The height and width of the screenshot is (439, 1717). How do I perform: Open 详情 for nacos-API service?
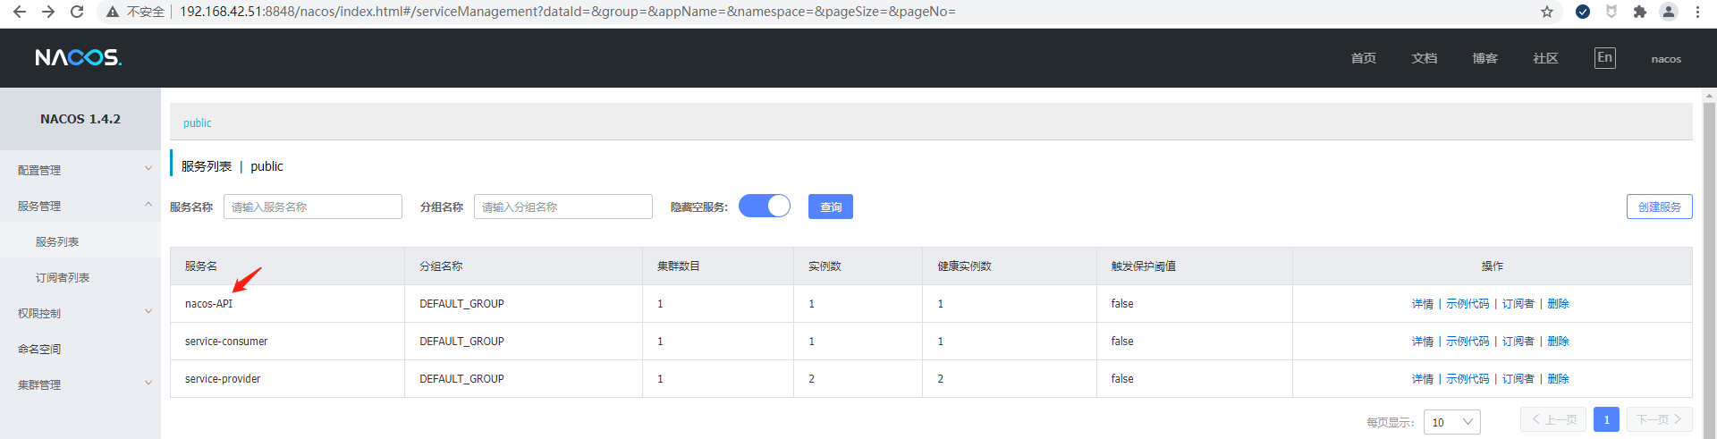[1422, 304]
